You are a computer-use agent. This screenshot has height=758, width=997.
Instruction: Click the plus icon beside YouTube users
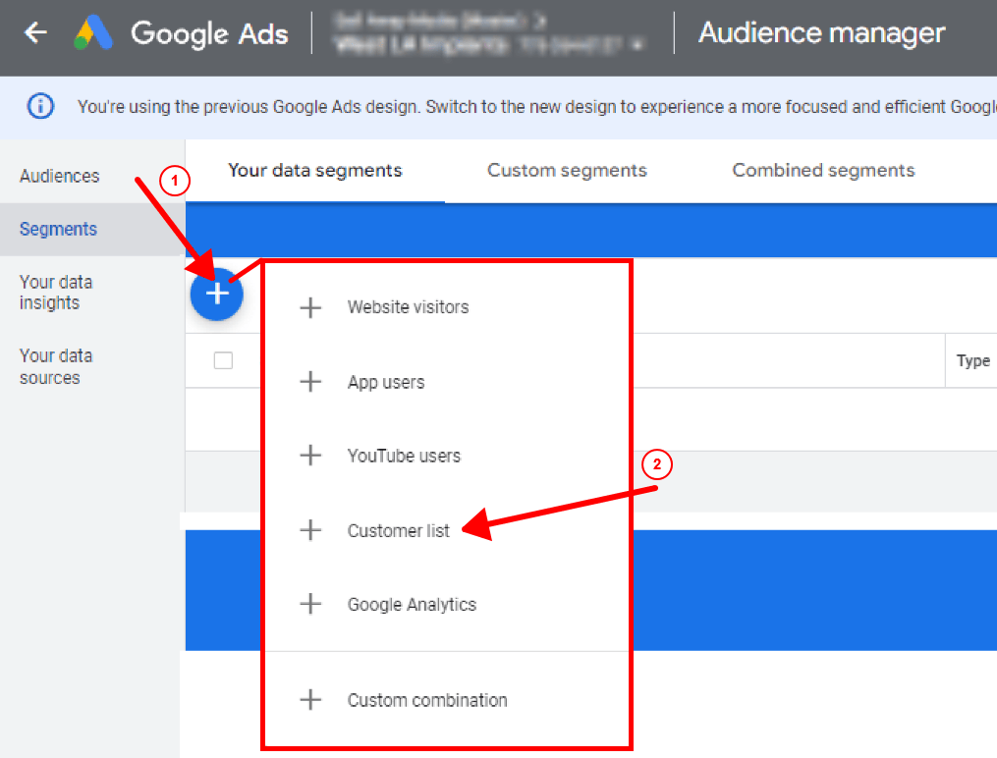[310, 456]
